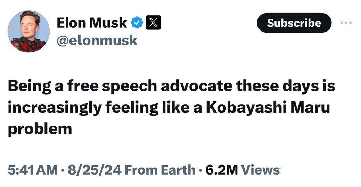
Task: View the 6.2M view count
Action: point(221,170)
